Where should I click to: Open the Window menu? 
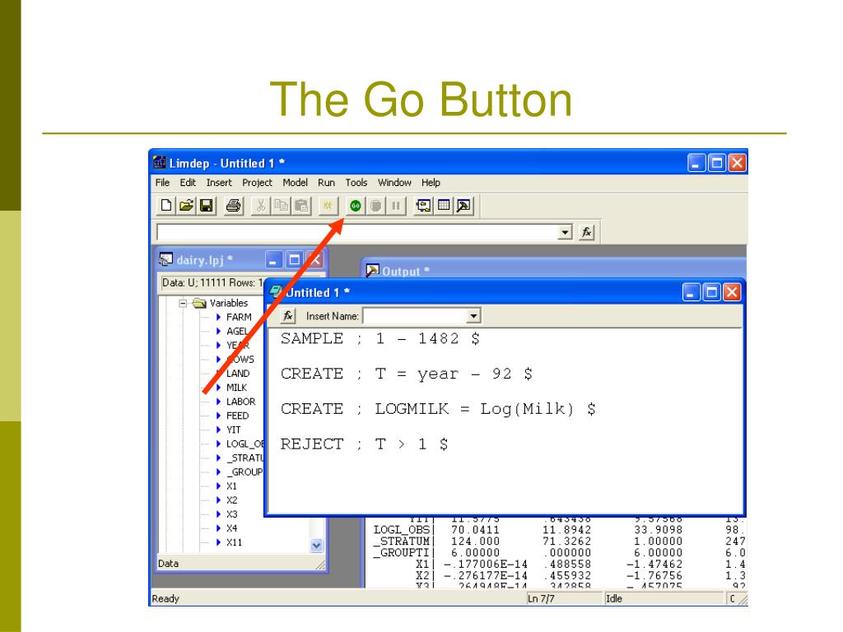coord(394,183)
